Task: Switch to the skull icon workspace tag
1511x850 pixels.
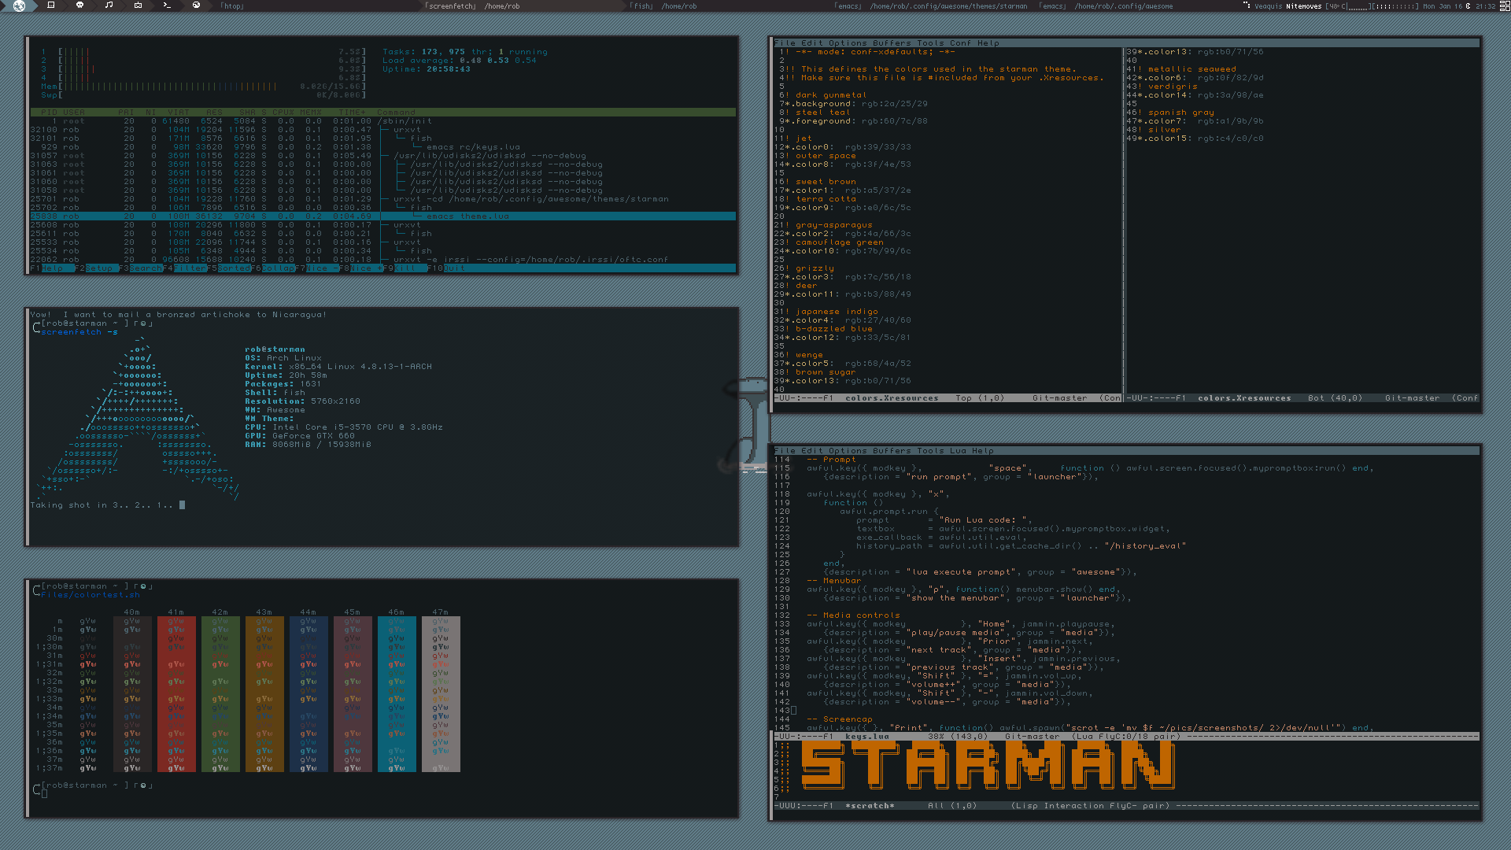Action: tap(79, 6)
